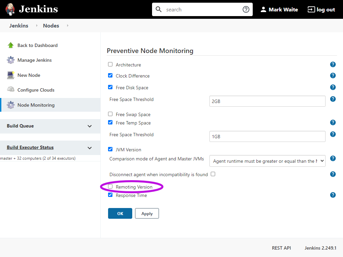343x257 pixels.
Task: Collapse the Build Executor Status chevron
Action: (x=90, y=148)
